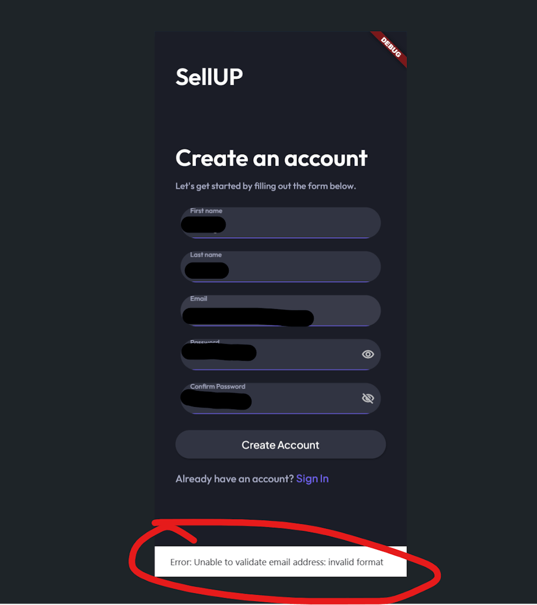Click the Email floating label
Image resolution: width=537 pixels, height=605 pixels.
199,298
